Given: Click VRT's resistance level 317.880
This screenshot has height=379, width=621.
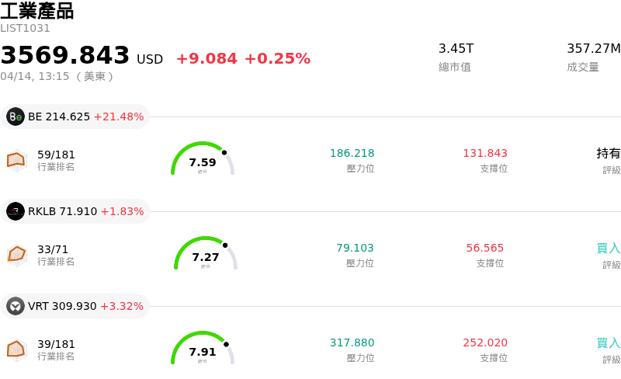Looking at the screenshot, I should pyautogui.click(x=352, y=342).
